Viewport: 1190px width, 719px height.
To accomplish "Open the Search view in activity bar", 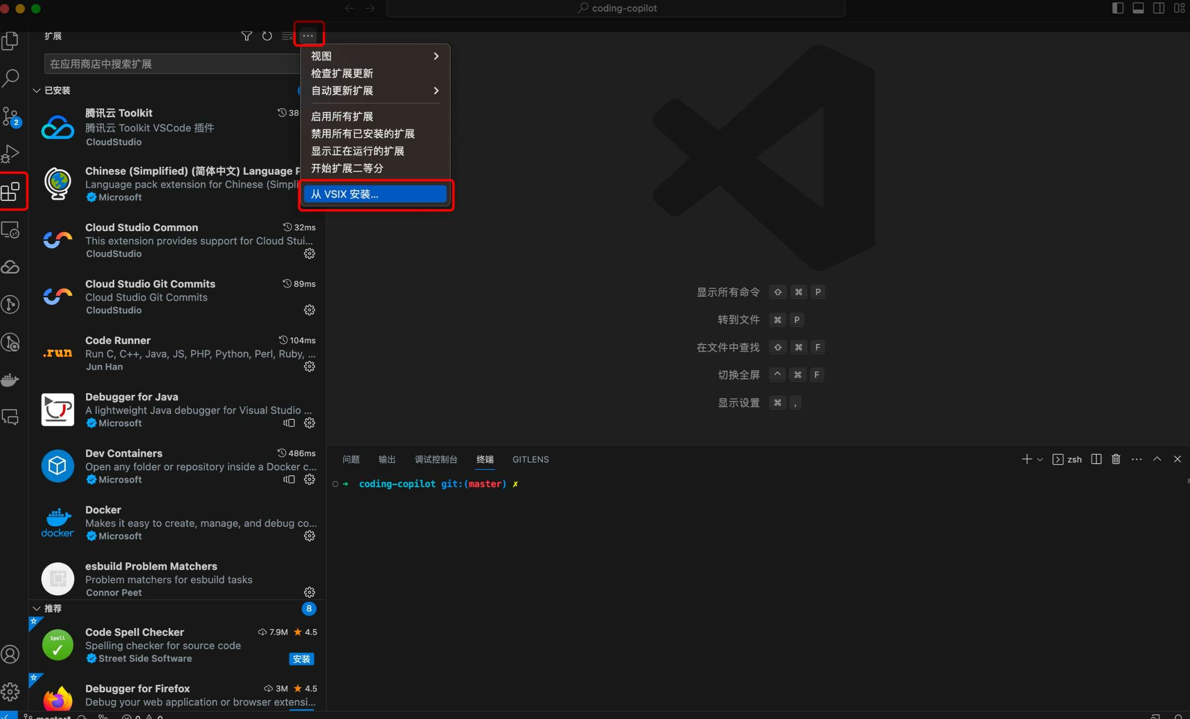I will coord(11,78).
